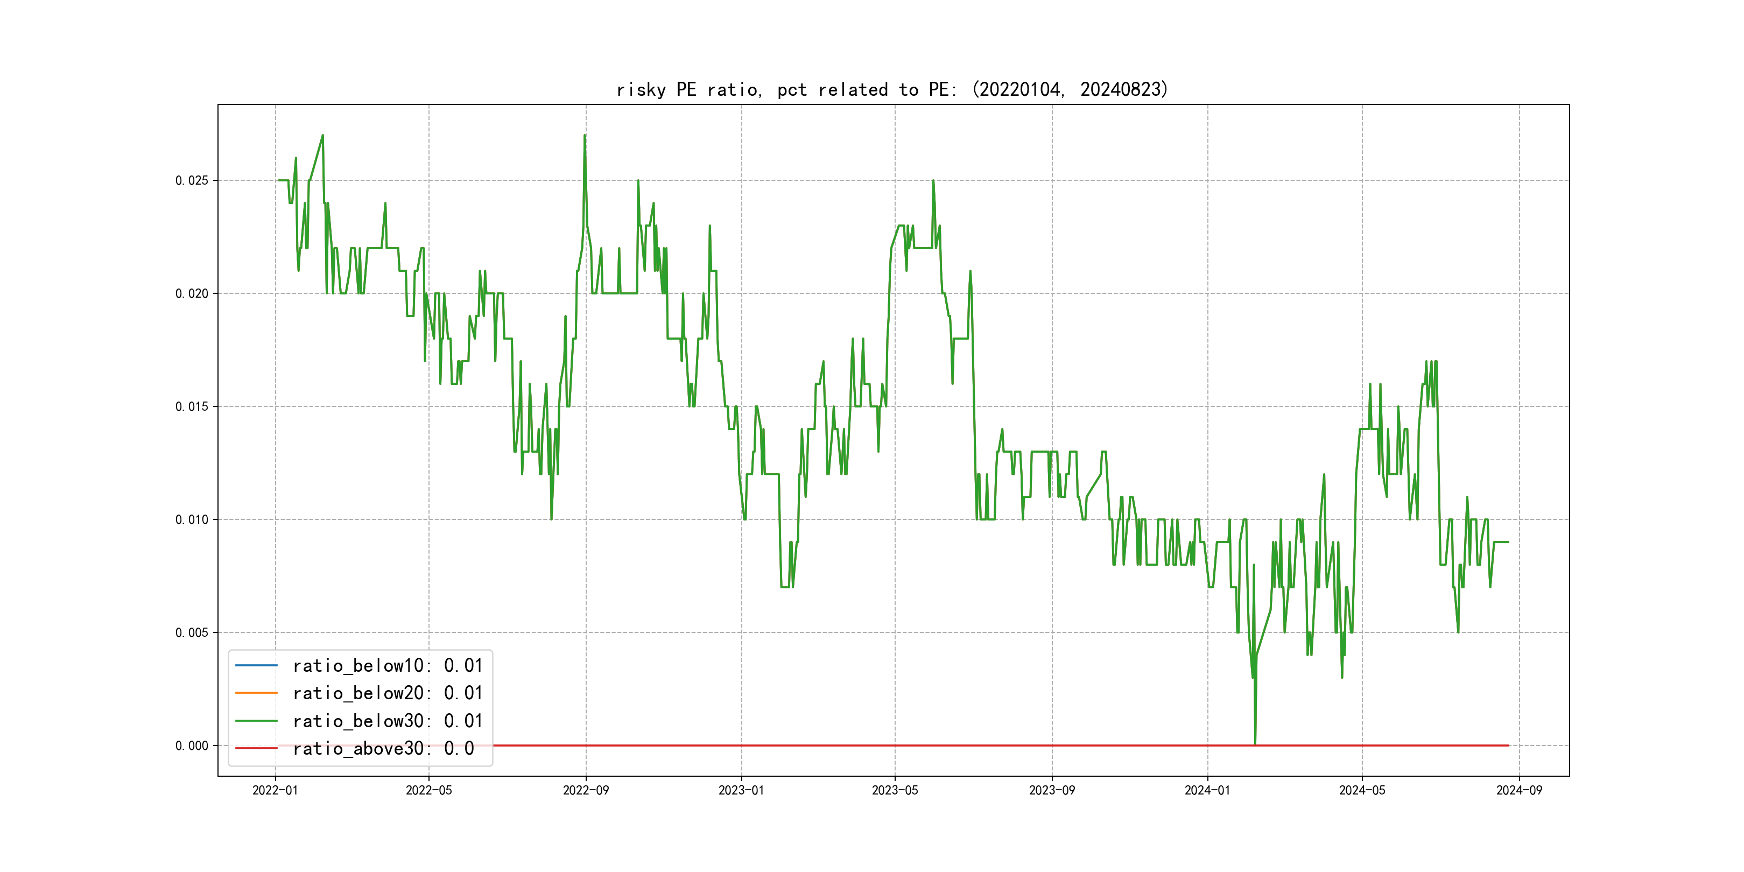Click the orange ratio_below20 legend line

click(256, 693)
